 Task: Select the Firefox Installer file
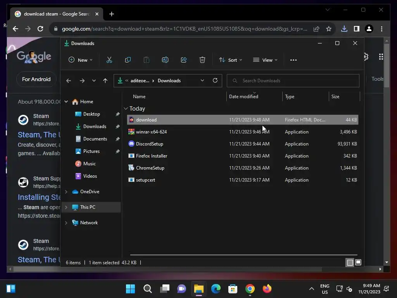(243, 156)
